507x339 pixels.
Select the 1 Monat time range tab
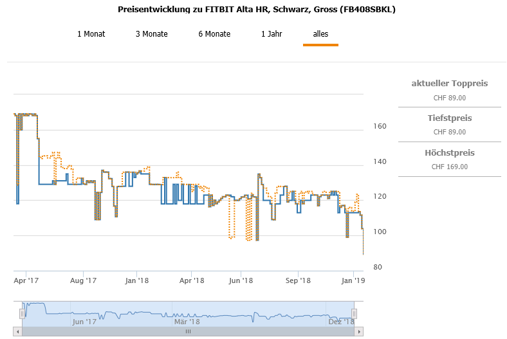click(91, 34)
